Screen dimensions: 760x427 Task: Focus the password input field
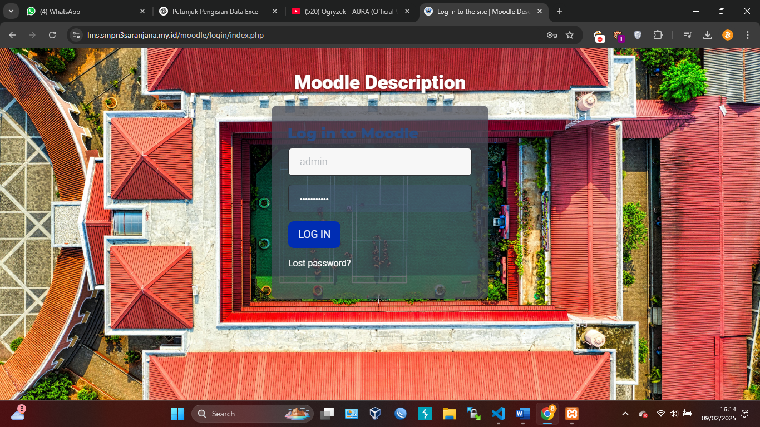(x=380, y=198)
